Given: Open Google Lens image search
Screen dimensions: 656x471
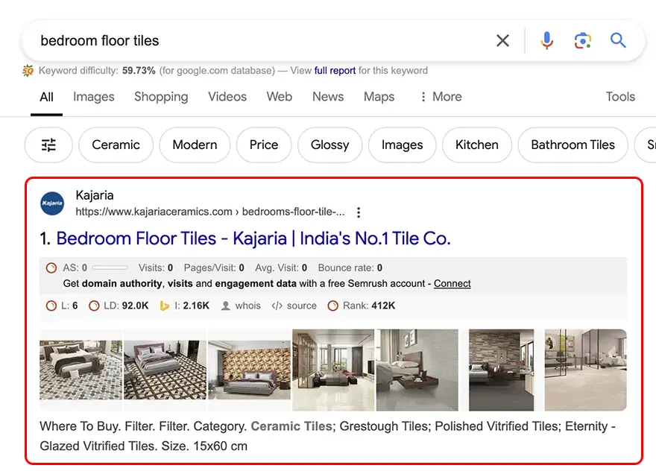Looking at the screenshot, I should [x=582, y=40].
